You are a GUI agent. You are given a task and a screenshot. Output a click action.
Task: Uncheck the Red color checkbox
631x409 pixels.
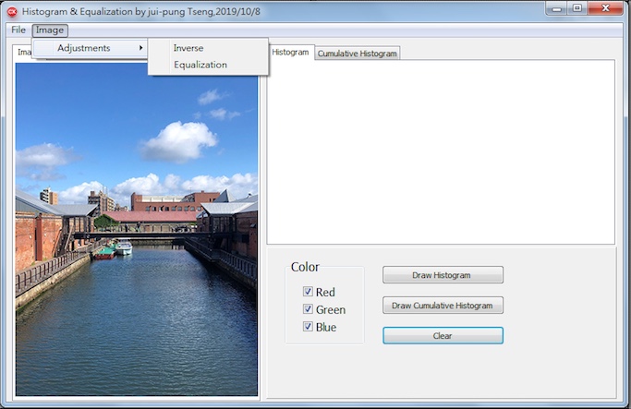point(308,291)
